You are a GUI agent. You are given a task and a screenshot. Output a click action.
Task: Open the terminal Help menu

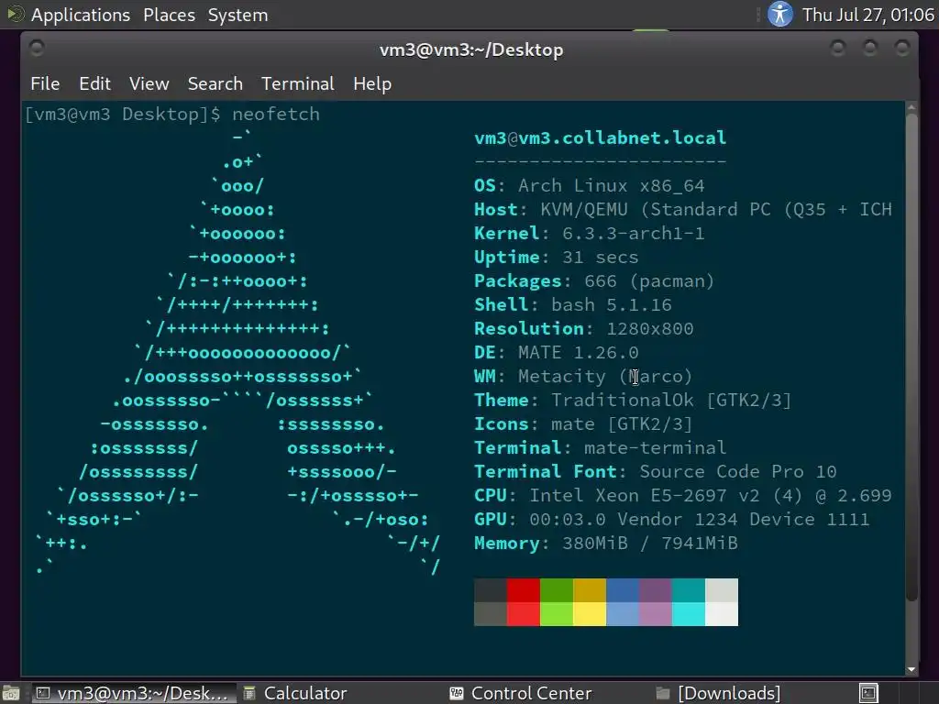372,83
